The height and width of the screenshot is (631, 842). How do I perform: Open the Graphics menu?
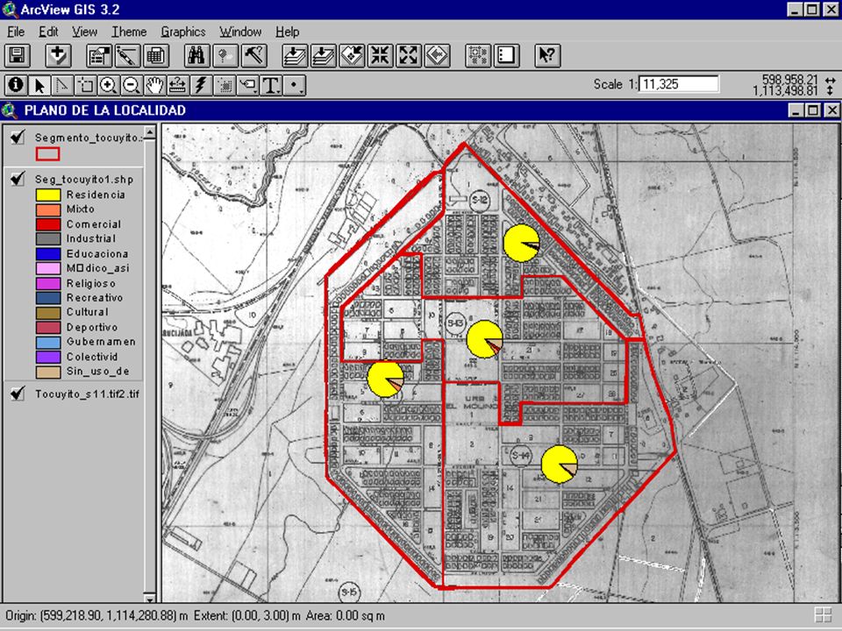click(x=183, y=32)
